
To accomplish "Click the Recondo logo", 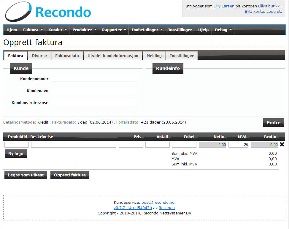I will (x=48, y=12).
